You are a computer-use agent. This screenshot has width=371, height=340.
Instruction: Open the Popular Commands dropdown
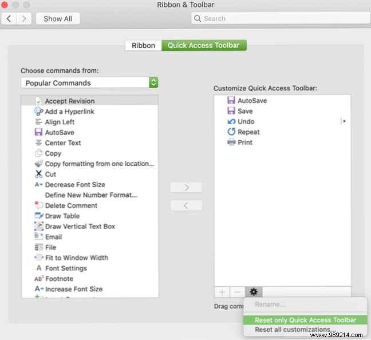point(89,83)
